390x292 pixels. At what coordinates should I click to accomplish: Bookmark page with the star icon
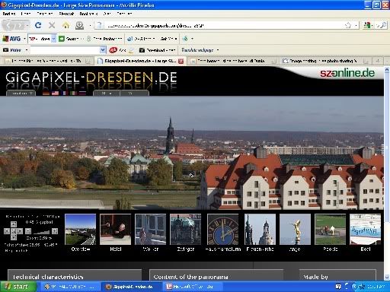tap(348, 25)
